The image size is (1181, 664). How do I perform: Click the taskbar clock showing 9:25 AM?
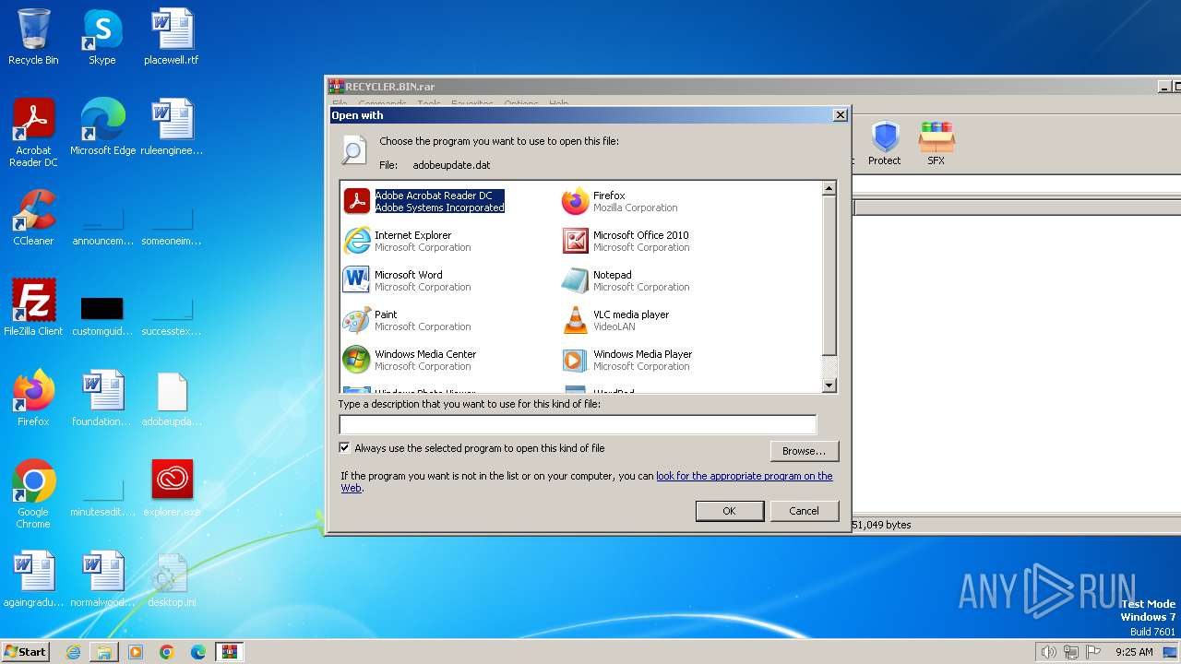click(x=1134, y=652)
